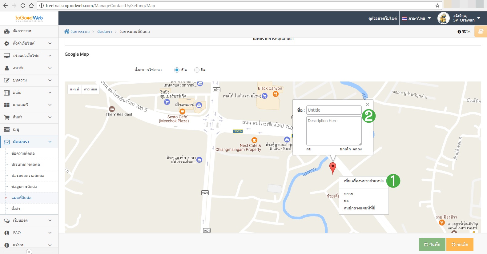Collapse the sidebar with the double-arrow icon
Viewport: 487px width, 254px height.
pyautogui.click(x=29, y=252)
